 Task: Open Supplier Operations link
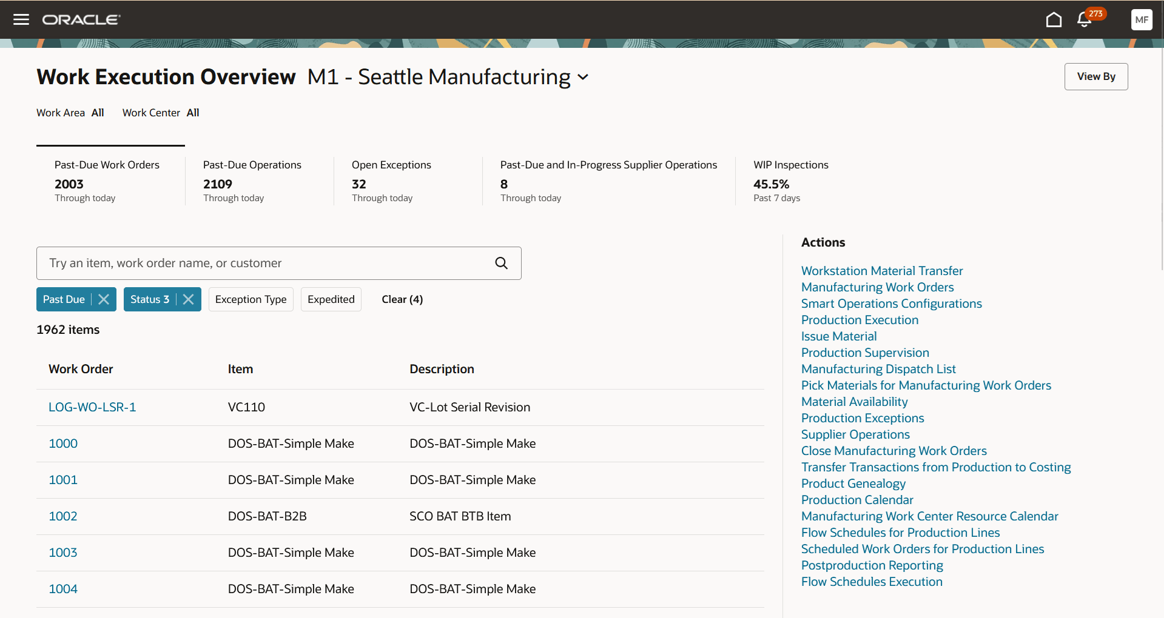(855, 434)
